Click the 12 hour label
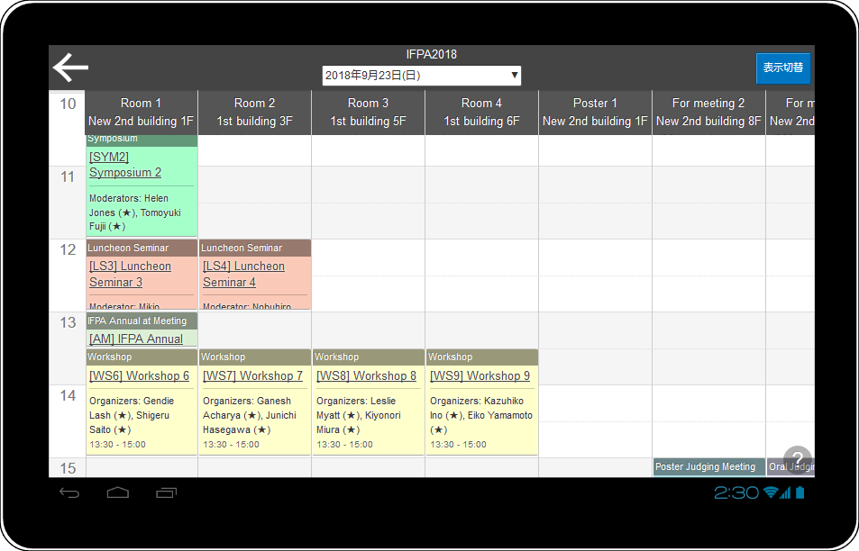The image size is (859, 551). click(x=68, y=249)
